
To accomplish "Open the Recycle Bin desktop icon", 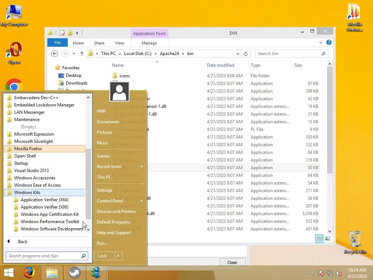I will 355,242.
